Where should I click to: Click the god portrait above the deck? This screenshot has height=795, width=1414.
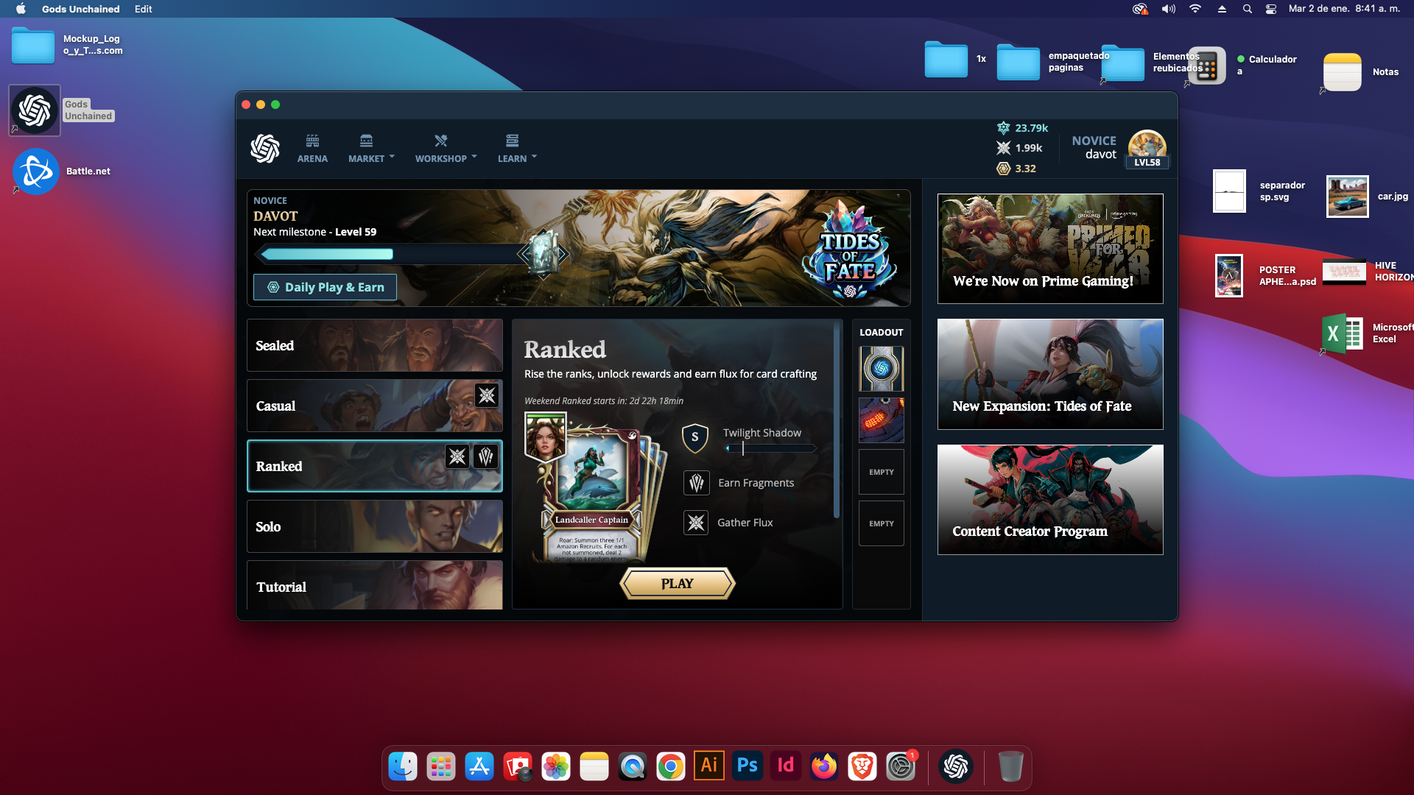[545, 437]
